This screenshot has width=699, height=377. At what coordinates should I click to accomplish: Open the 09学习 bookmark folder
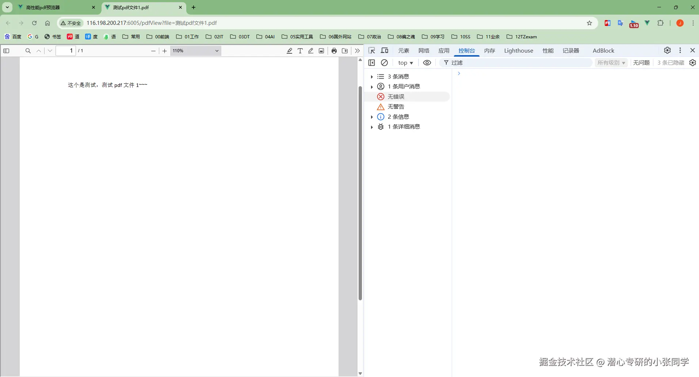(x=433, y=37)
